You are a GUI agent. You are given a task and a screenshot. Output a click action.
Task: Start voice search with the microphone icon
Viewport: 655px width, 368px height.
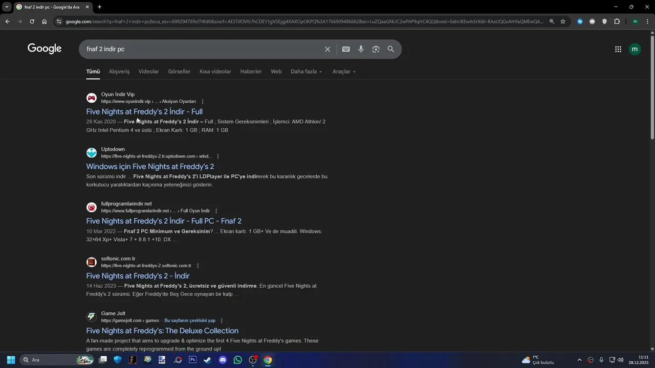tap(361, 49)
